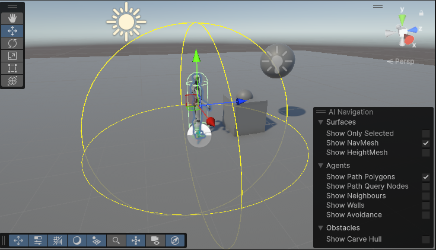Click the AI Navigation panel title

coord(351,112)
